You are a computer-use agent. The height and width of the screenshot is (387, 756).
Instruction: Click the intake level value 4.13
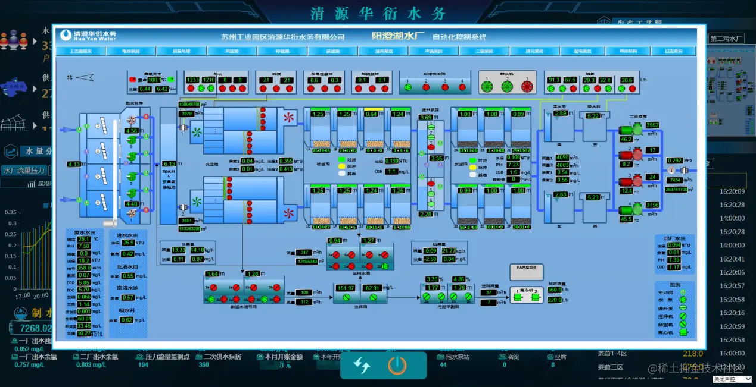(74, 165)
